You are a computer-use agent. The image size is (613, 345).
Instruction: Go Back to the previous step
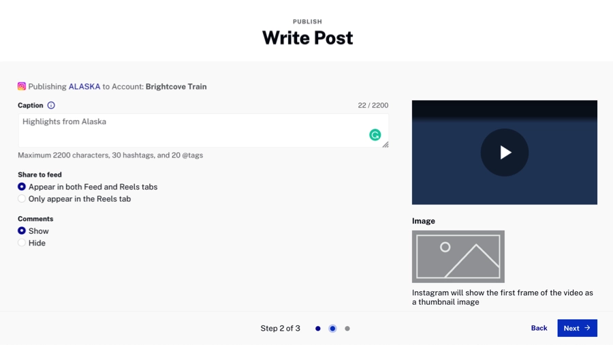(x=539, y=328)
